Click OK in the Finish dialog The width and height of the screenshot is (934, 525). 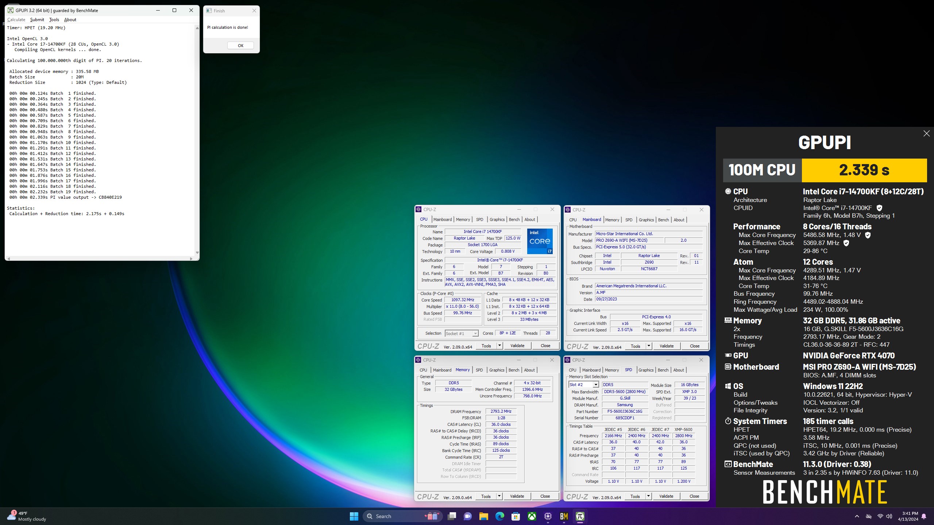click(240, 46)
